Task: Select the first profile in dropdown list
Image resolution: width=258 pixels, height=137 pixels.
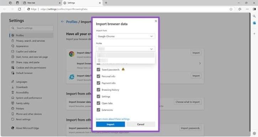Action: (x=125, y=55)
